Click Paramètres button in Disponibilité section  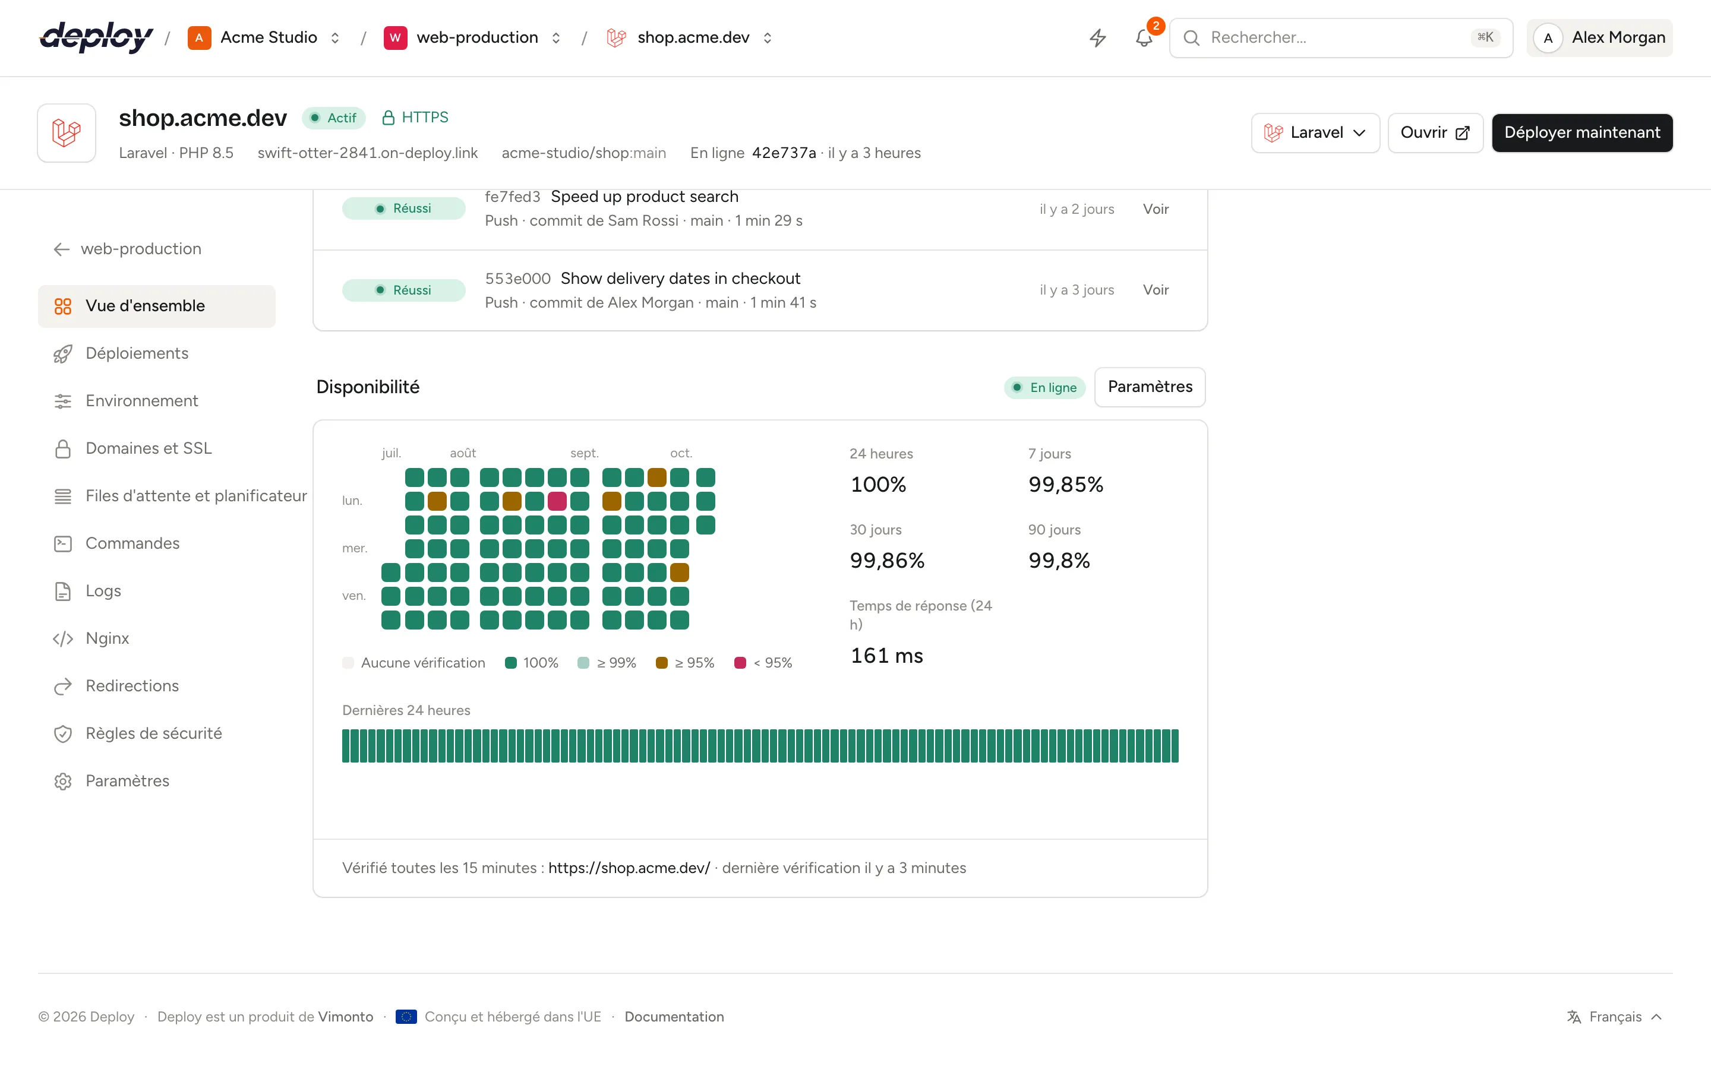point(1150,387)
